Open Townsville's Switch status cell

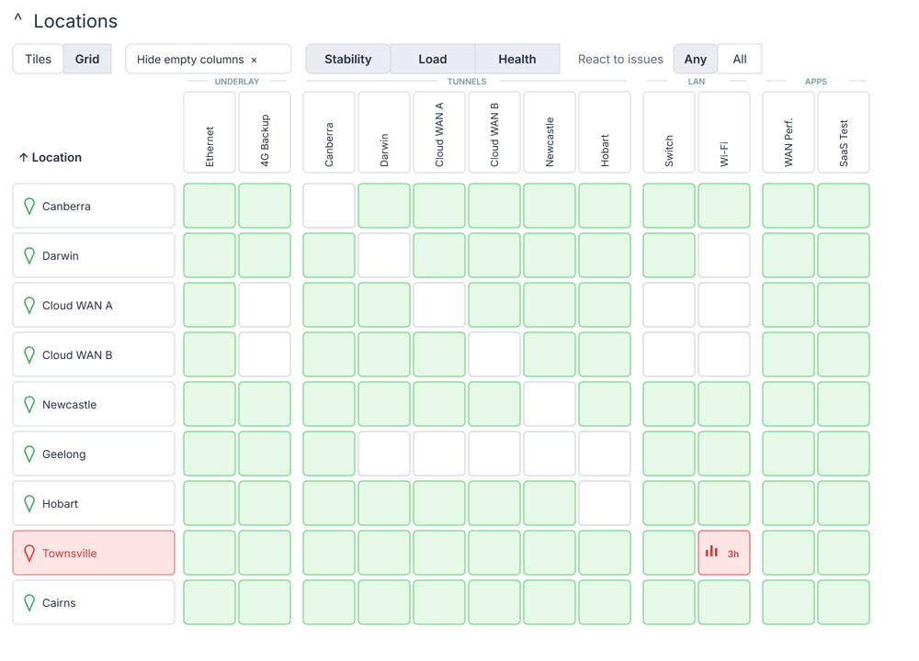[669, 553]
